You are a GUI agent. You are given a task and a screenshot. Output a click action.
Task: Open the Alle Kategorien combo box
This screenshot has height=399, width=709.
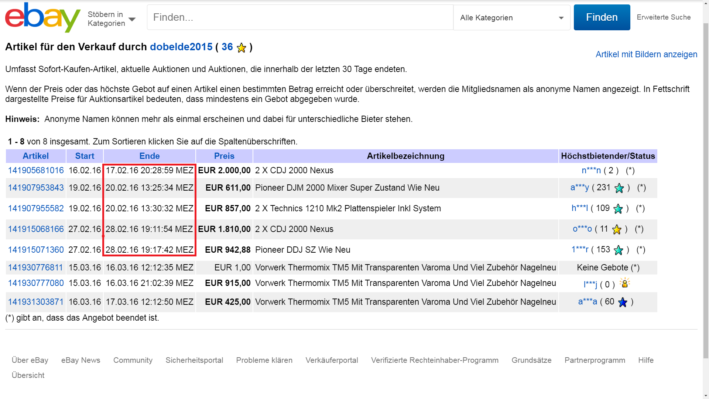point(511,18)
